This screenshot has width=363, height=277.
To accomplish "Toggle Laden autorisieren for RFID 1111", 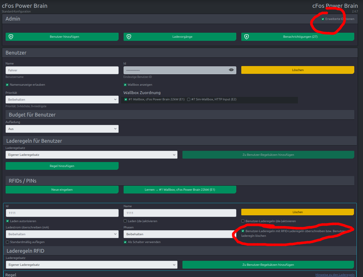I will (7, 221).
